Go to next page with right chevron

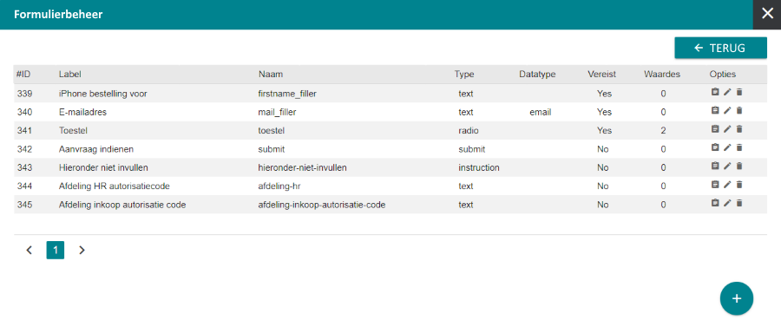coord(82,251)
